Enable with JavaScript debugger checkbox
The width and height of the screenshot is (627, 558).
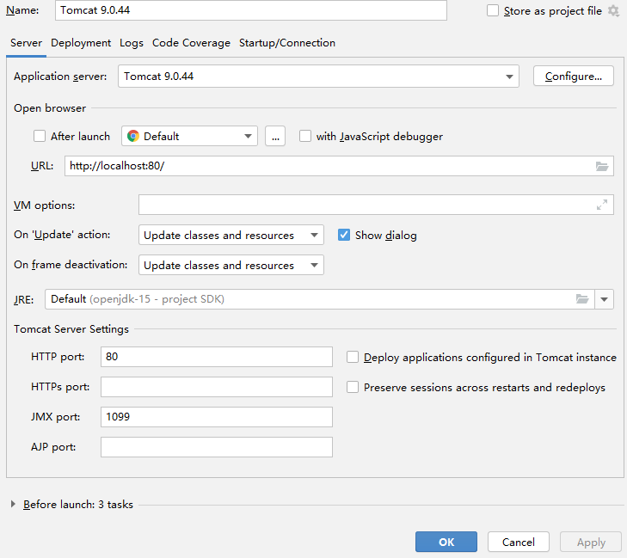[305, 137]
